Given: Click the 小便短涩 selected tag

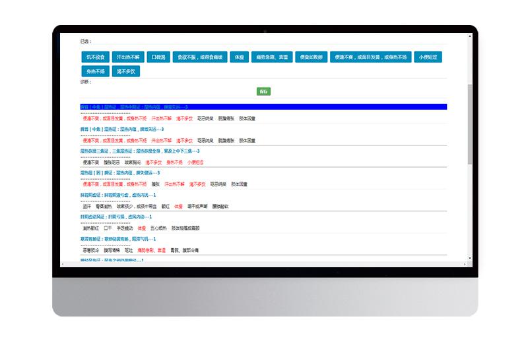Looking at the screenshot, I should [428, 57].
